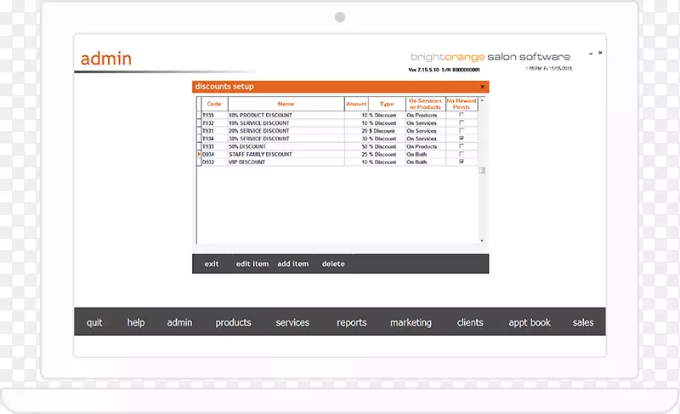The width and height of the screenshot is (680, 414).
Task: Go to the reports section
Action: point(351,323)
